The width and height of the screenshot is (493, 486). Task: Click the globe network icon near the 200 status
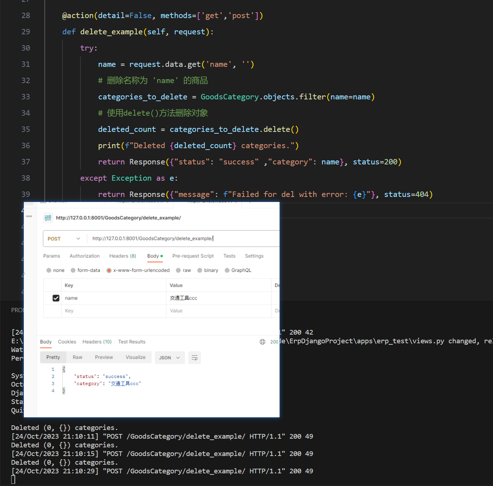[263, 342]
